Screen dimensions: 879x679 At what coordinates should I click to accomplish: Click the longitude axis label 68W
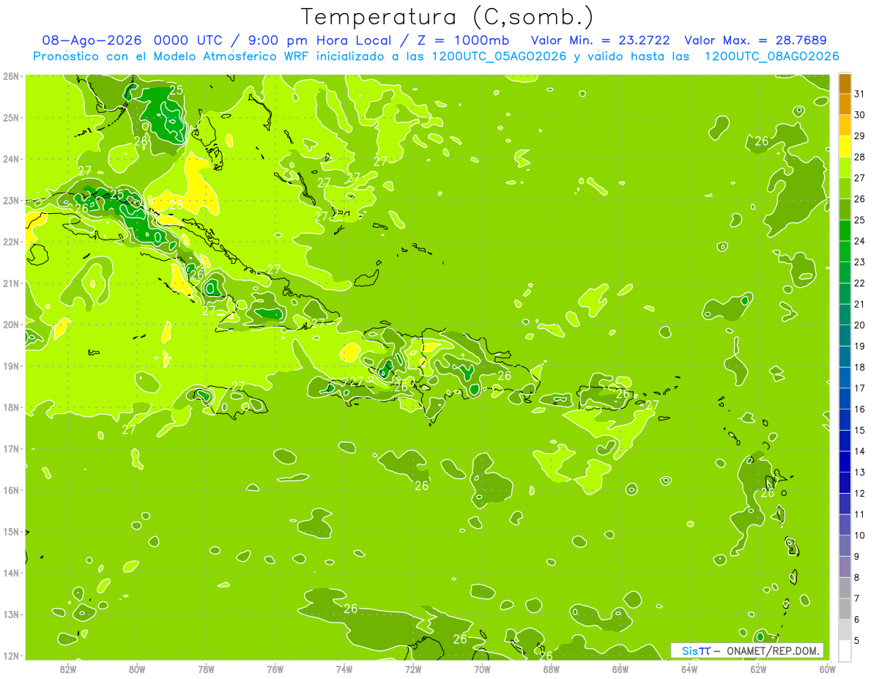click(x=552, y=669)
